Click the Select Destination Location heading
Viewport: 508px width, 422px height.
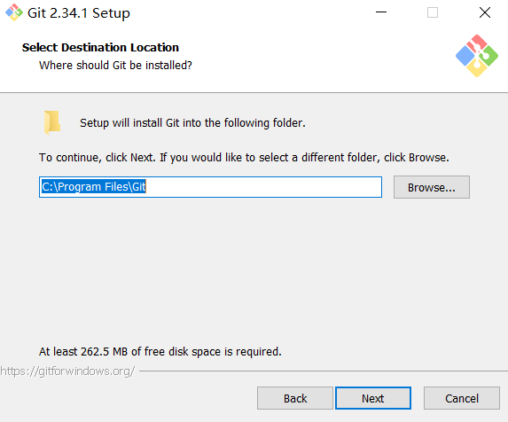[100, 47]
